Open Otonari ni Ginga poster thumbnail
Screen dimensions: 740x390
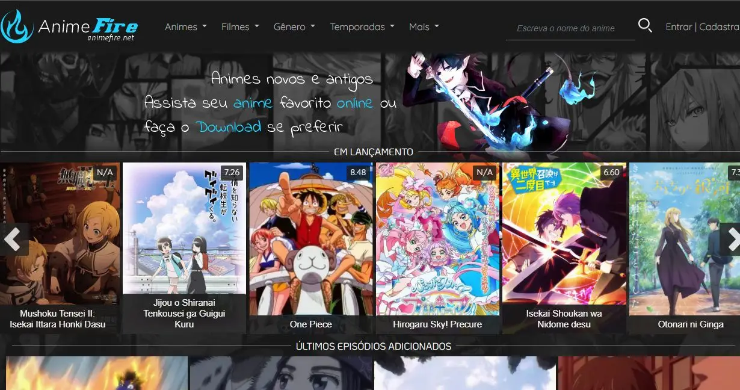(x=685, y=239)
